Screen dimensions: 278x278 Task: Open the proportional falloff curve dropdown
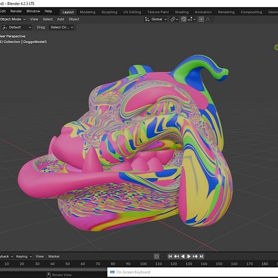(x=209, y=19)
